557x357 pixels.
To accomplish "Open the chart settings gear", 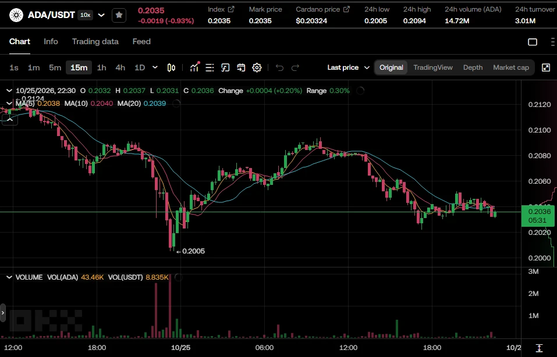I will pyautogui.click(x=257, y=67).
